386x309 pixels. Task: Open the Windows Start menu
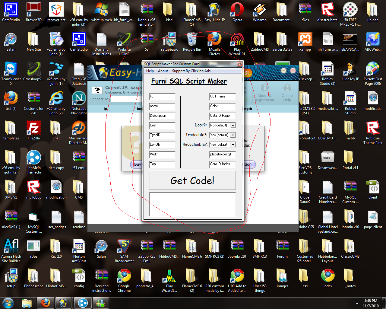click(x=8, y=303)
